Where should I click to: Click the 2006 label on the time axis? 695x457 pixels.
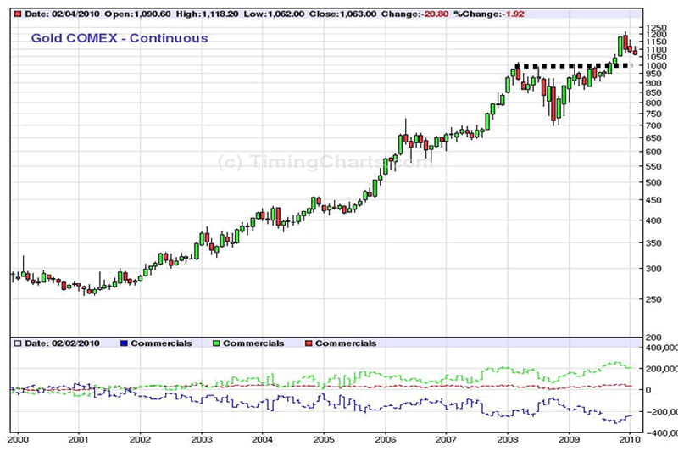coord(385,440)
